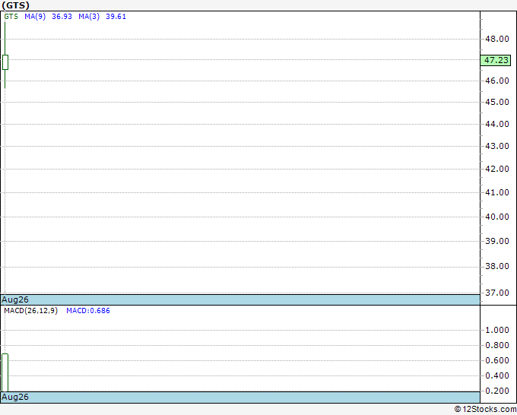This screenshot has height=415, width=517.
Task: Click the 48.00 price axis label
Action: [x=497, y=39]
